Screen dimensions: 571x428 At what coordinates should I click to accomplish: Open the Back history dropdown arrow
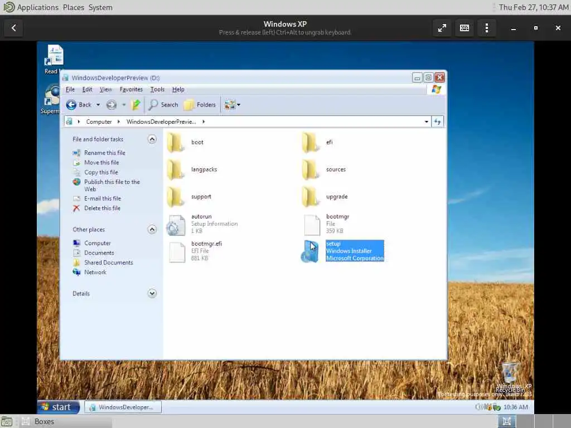coord(98,105)
